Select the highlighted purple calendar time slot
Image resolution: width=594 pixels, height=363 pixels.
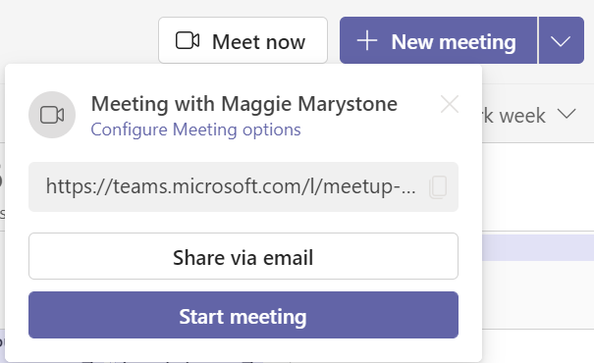538,247
